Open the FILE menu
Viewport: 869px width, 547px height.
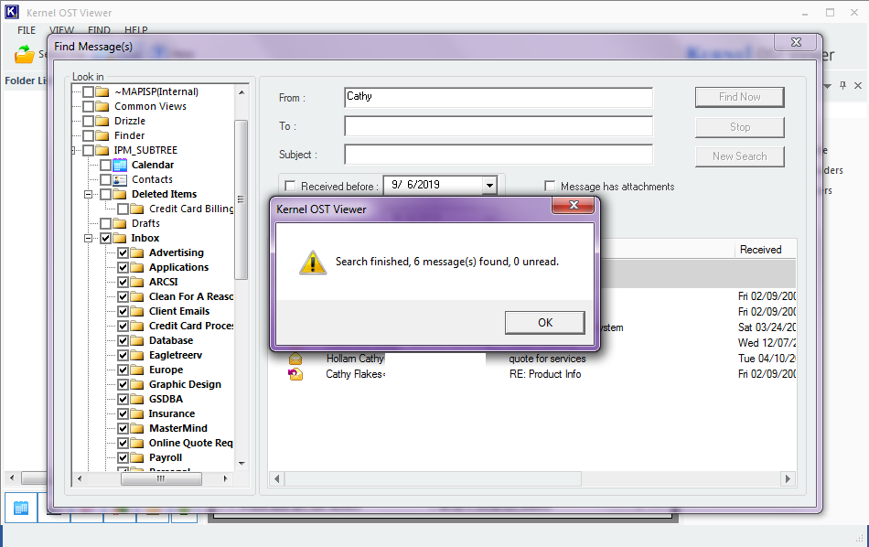pos(26,30)
